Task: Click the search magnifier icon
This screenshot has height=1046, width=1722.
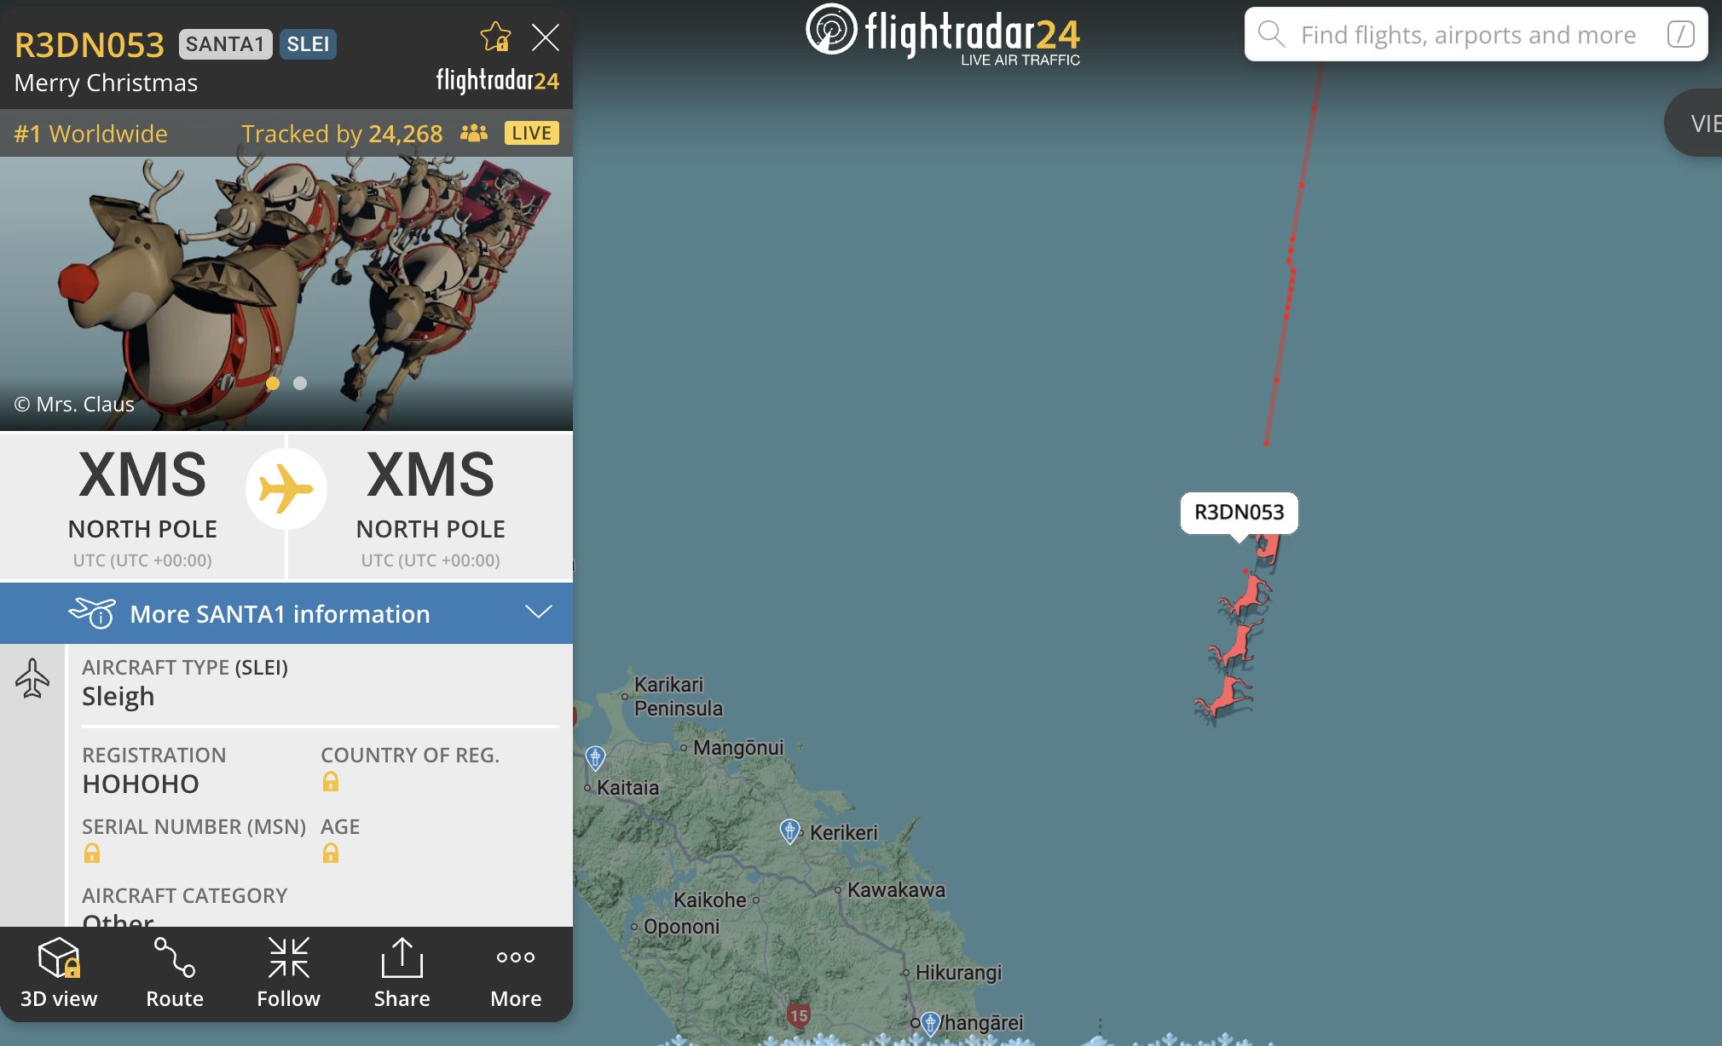Action: [x=1272, y=34]
